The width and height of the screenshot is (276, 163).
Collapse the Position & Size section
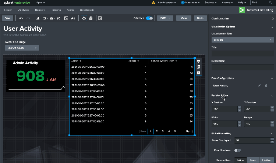272,96
